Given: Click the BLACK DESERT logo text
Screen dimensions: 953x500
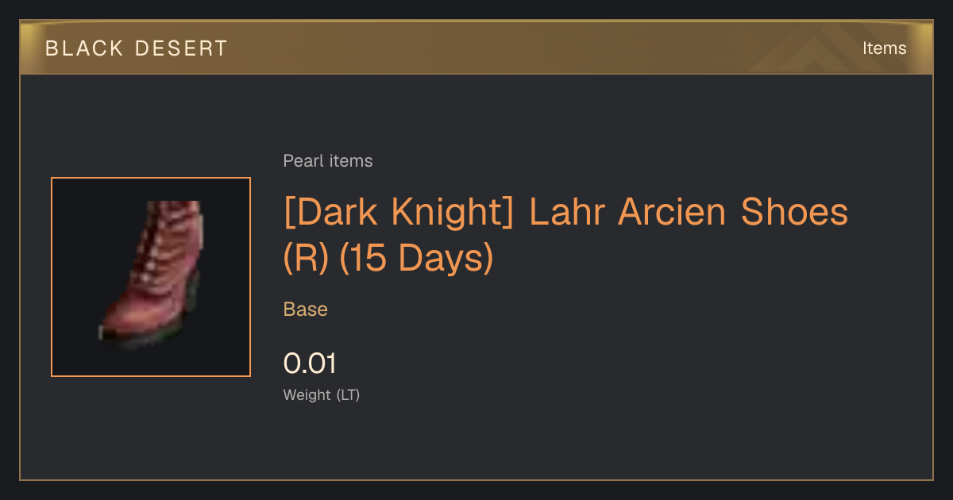Looking at the screenshot, I should [x=137, y=48].
